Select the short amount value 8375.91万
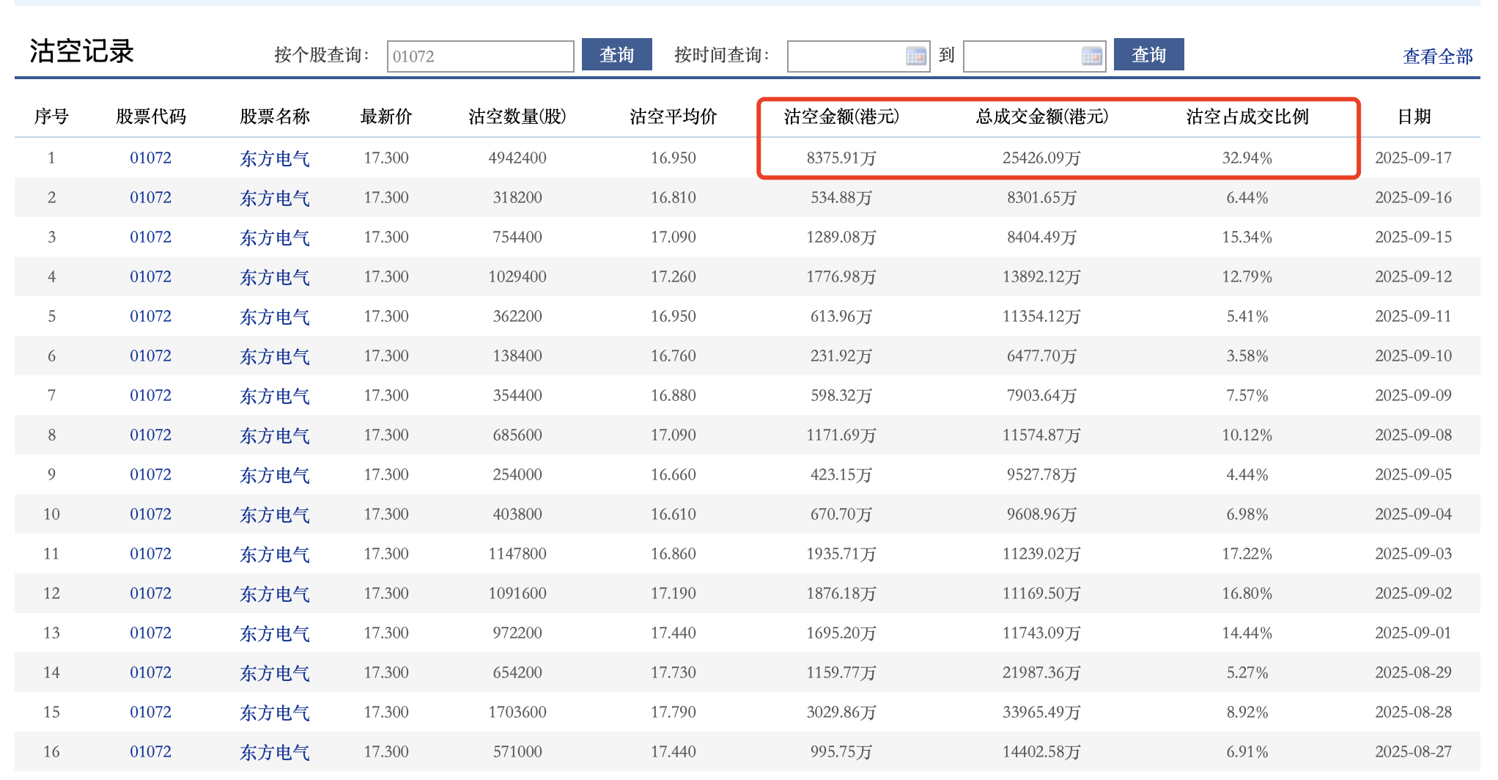The width and height of the screenshot is (1498, 780). pos(841,158)
